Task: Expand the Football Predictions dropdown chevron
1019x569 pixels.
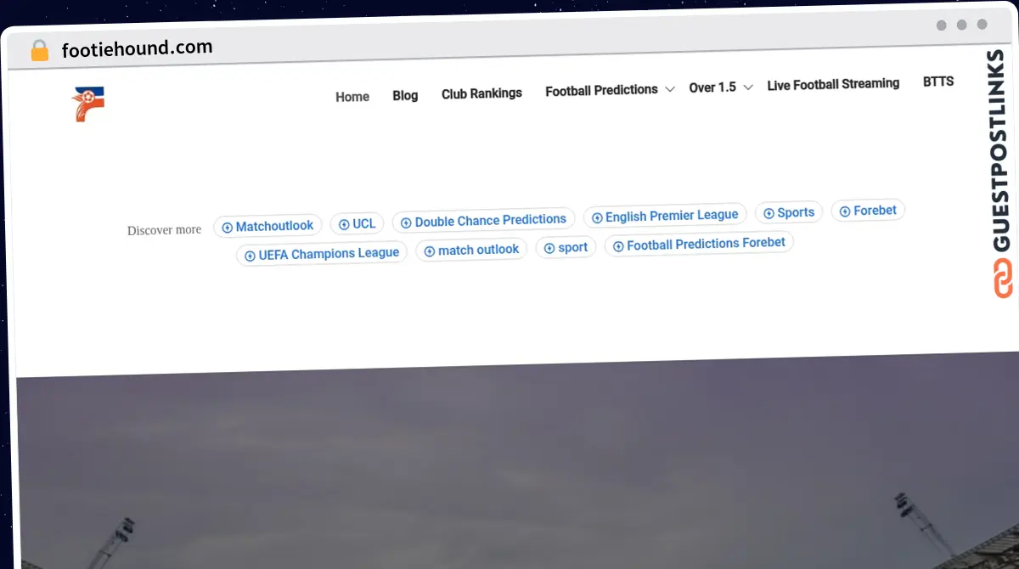Action: click(669, 89)
